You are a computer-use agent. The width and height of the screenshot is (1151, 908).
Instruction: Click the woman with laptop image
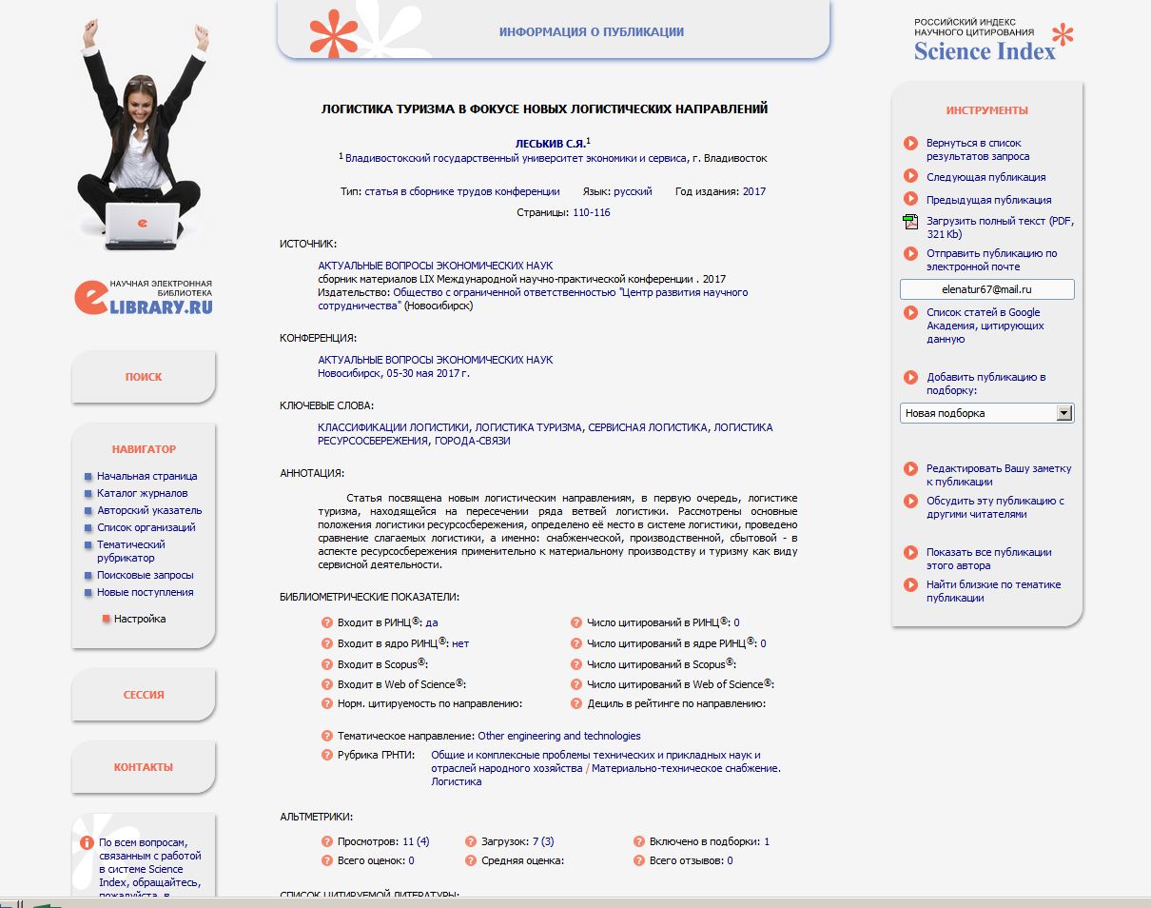(x=141, y=133)
